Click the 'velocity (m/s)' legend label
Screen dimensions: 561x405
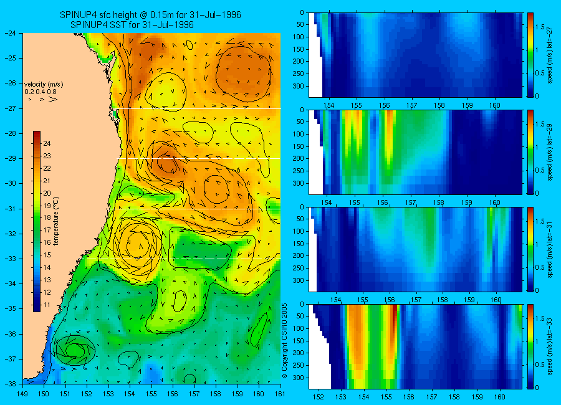click(x=44, y=85)
